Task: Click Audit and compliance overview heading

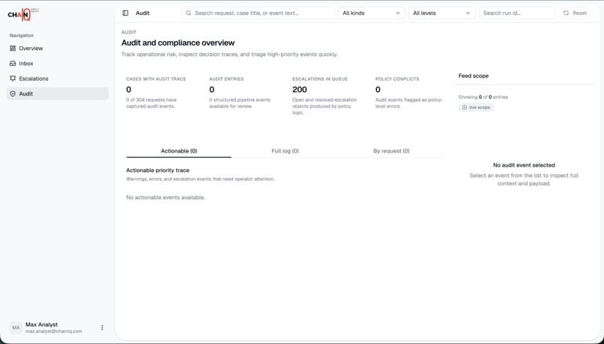Action: click(x=178, y=43)
